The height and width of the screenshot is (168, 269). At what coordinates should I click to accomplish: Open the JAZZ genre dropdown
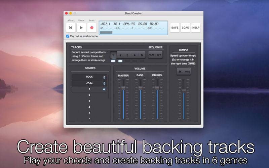point(89,83)
